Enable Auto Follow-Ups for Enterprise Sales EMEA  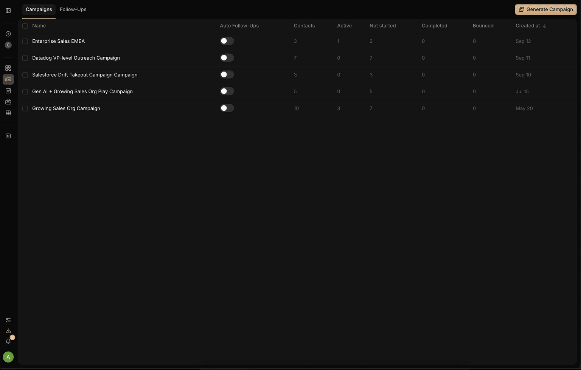(x=227, y=41)
